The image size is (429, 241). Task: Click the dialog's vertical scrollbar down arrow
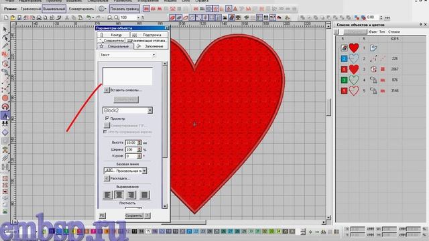(165, 206)
